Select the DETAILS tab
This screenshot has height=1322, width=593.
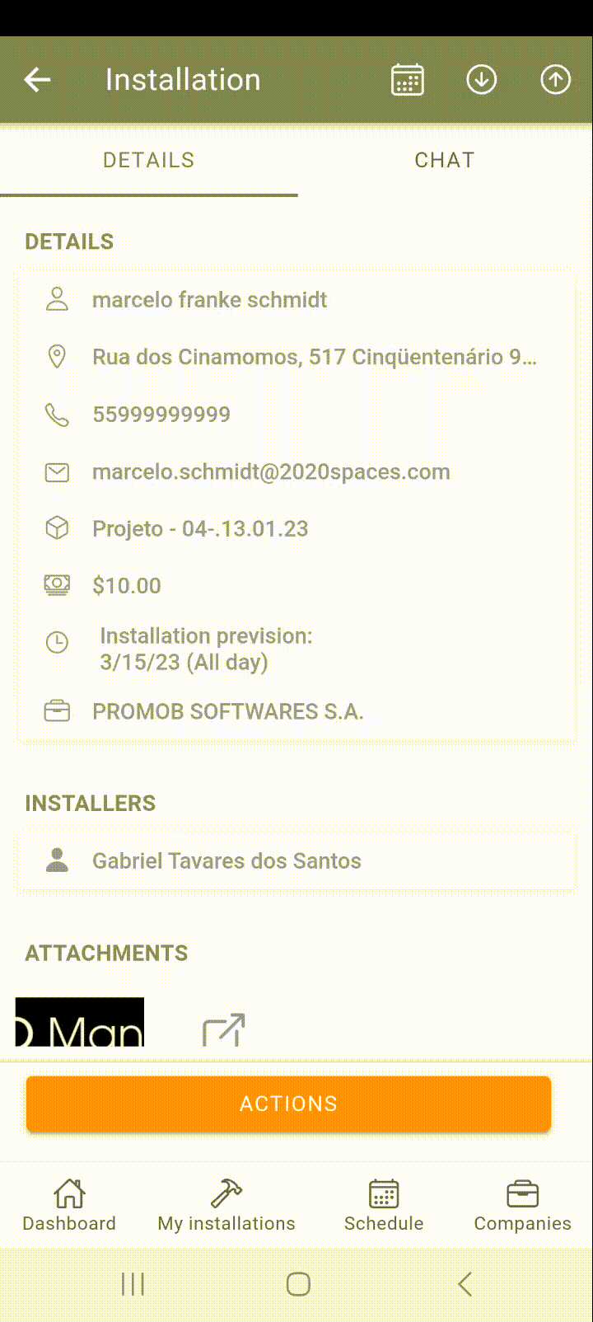pyautogui.click(x=149, y=160)
